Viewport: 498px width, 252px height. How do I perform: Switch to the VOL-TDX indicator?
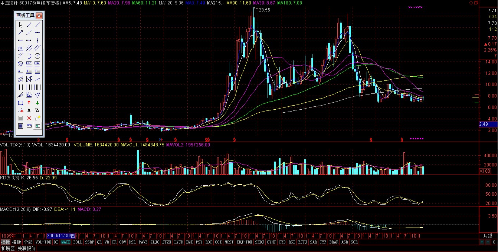click(x=43, y=242)
